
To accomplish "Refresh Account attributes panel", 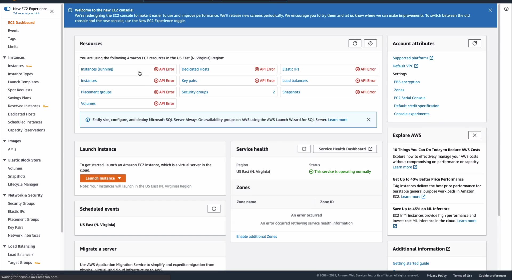I will tap(474, 43).
